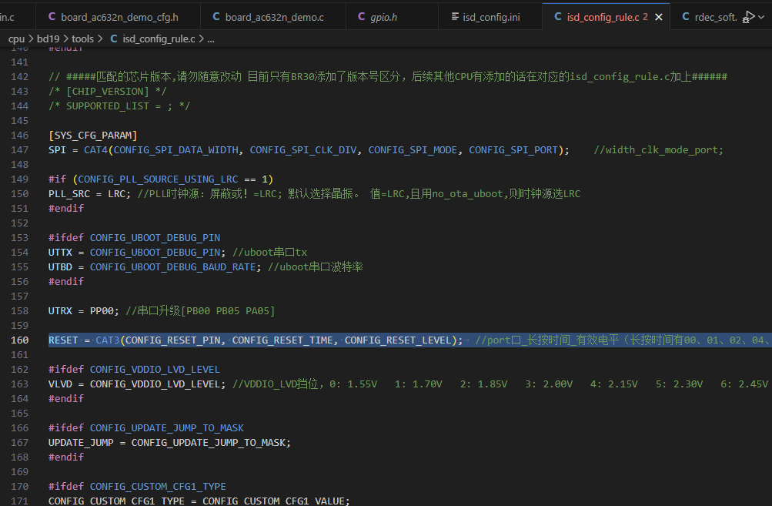Viewport: 772px width, 506px height.
Task: Open the run options dropdown chevron
Action: point(762,17)
